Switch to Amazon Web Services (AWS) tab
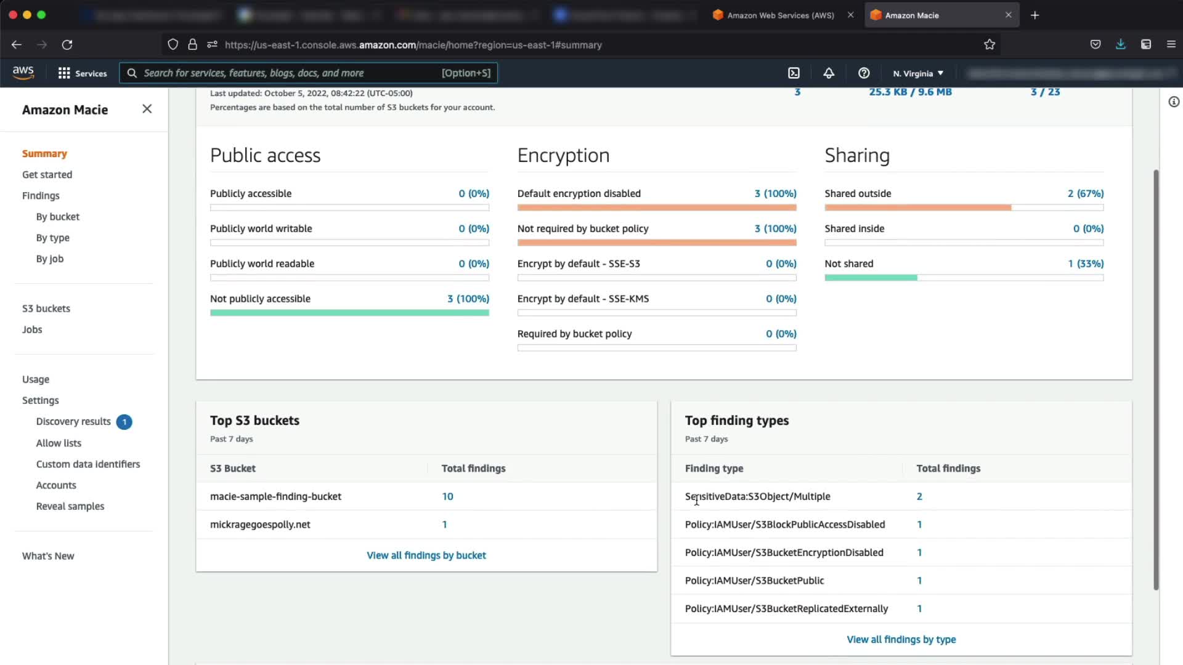The image size is (1183, 665). coord(780,15)
